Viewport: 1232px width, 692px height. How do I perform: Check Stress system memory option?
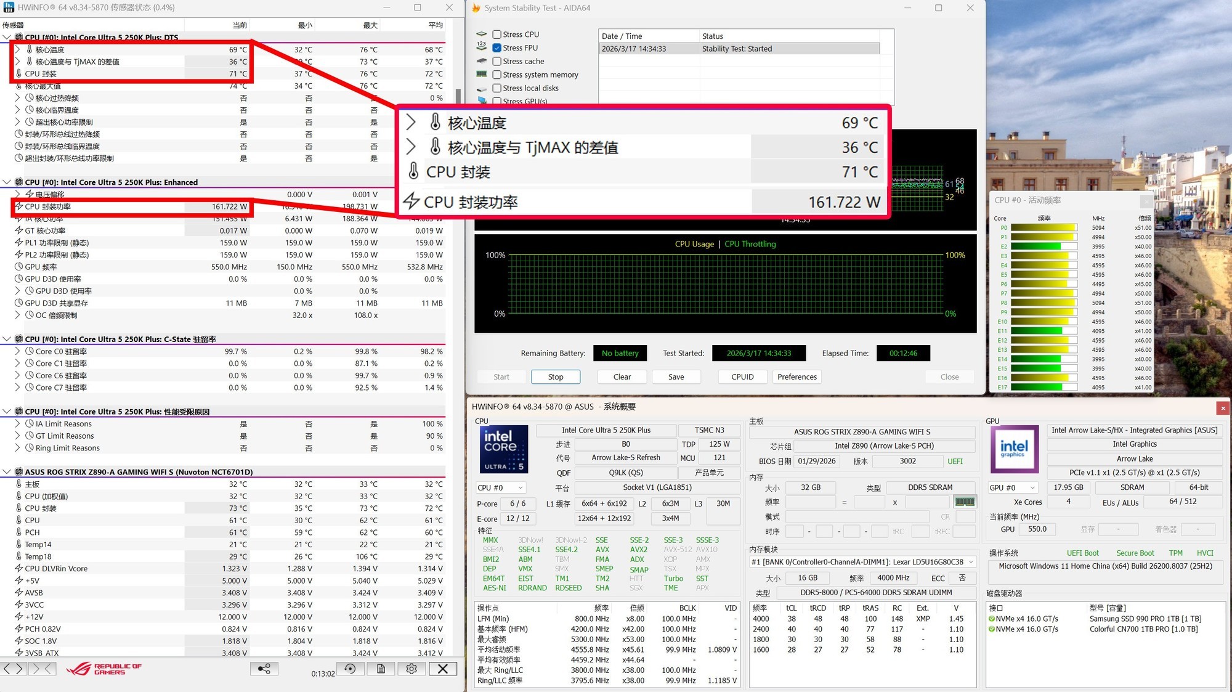tap(497, 75)
